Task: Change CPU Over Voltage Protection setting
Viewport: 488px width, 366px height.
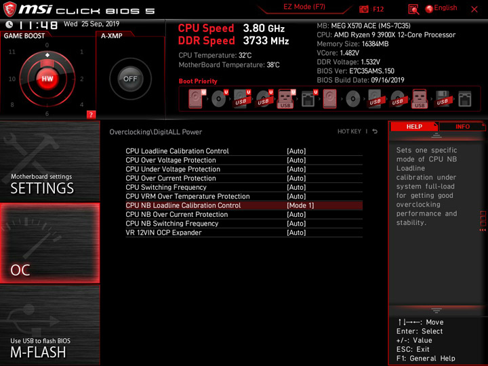Action: pos(244,160)
